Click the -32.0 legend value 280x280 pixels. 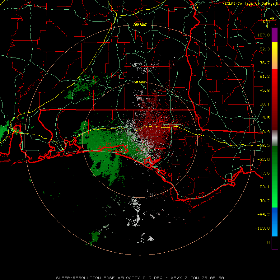pos(264,160)
